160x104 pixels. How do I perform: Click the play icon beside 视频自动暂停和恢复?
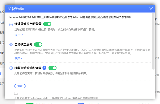tap(11, 68)
